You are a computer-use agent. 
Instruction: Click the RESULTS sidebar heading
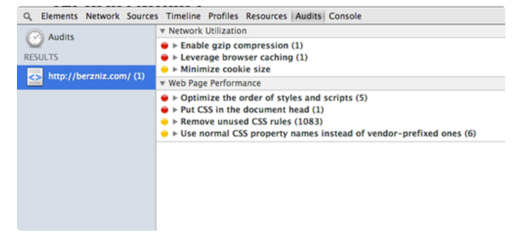[41, 57]
